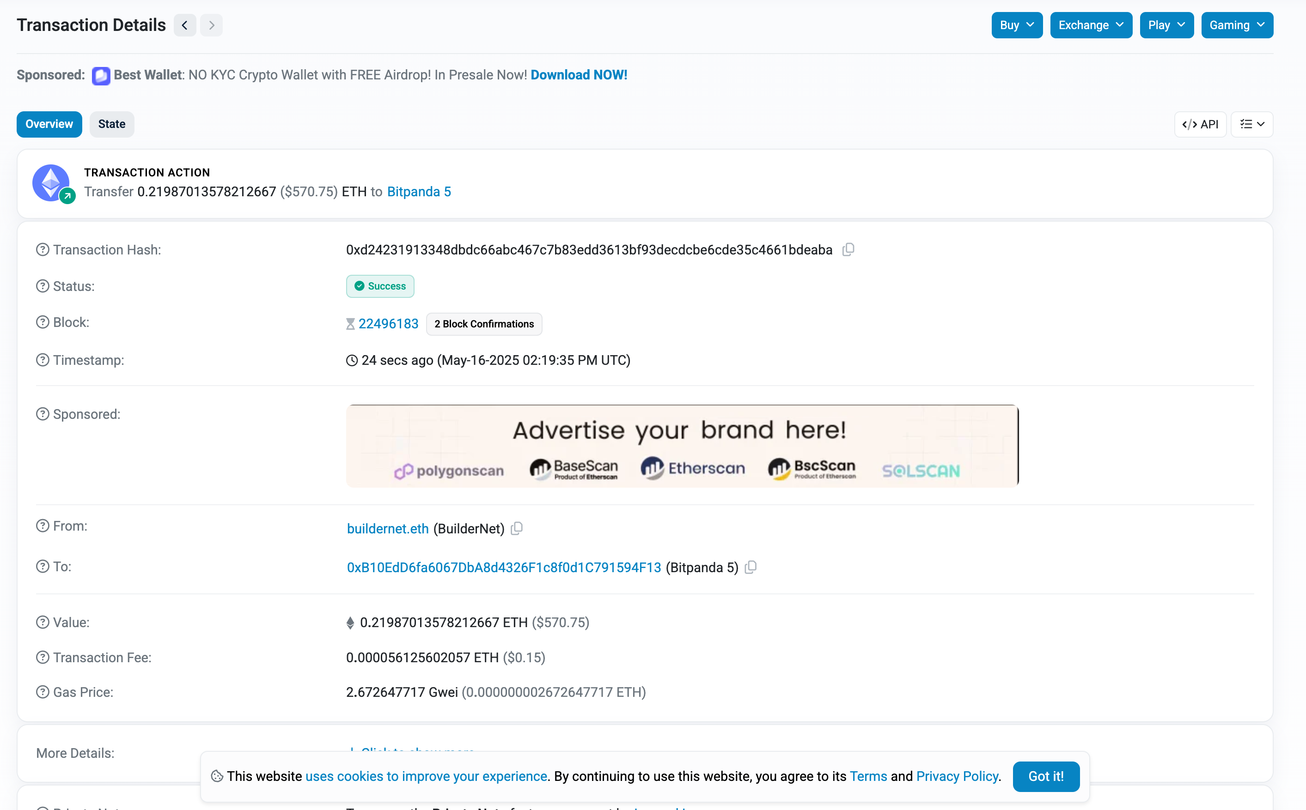Open the Gaming dropdown menu
Screen dimensions: 1306x810
tap(1236, 25)
